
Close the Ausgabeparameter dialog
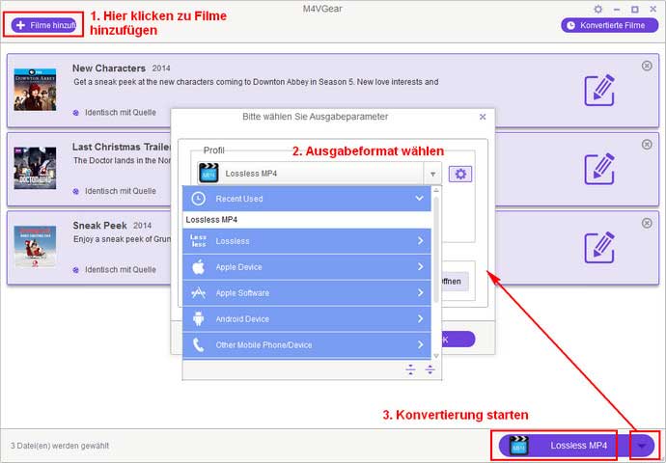pyautogui.click(x=483, y=117)
